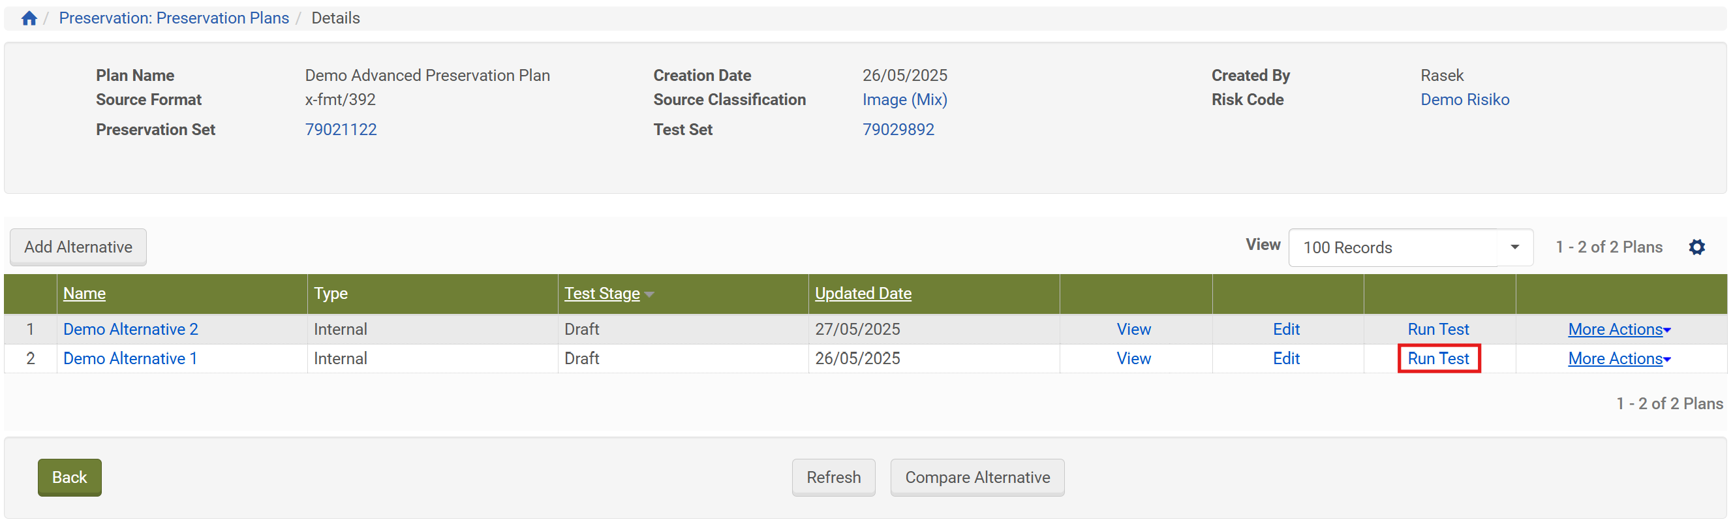The image size is (1733, 526).
Task: Sort table by Name column
Action: tap(84, 293)
